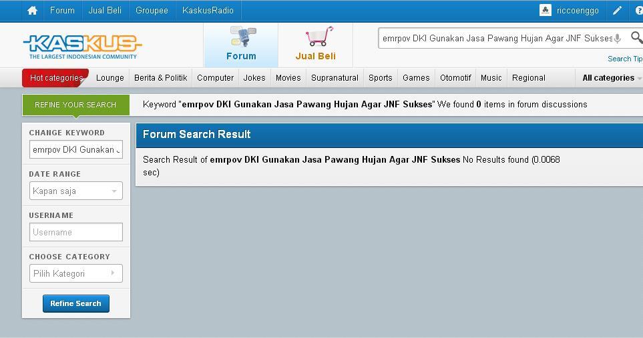Click the 'We found 0 items' summary text

(512, 105)
